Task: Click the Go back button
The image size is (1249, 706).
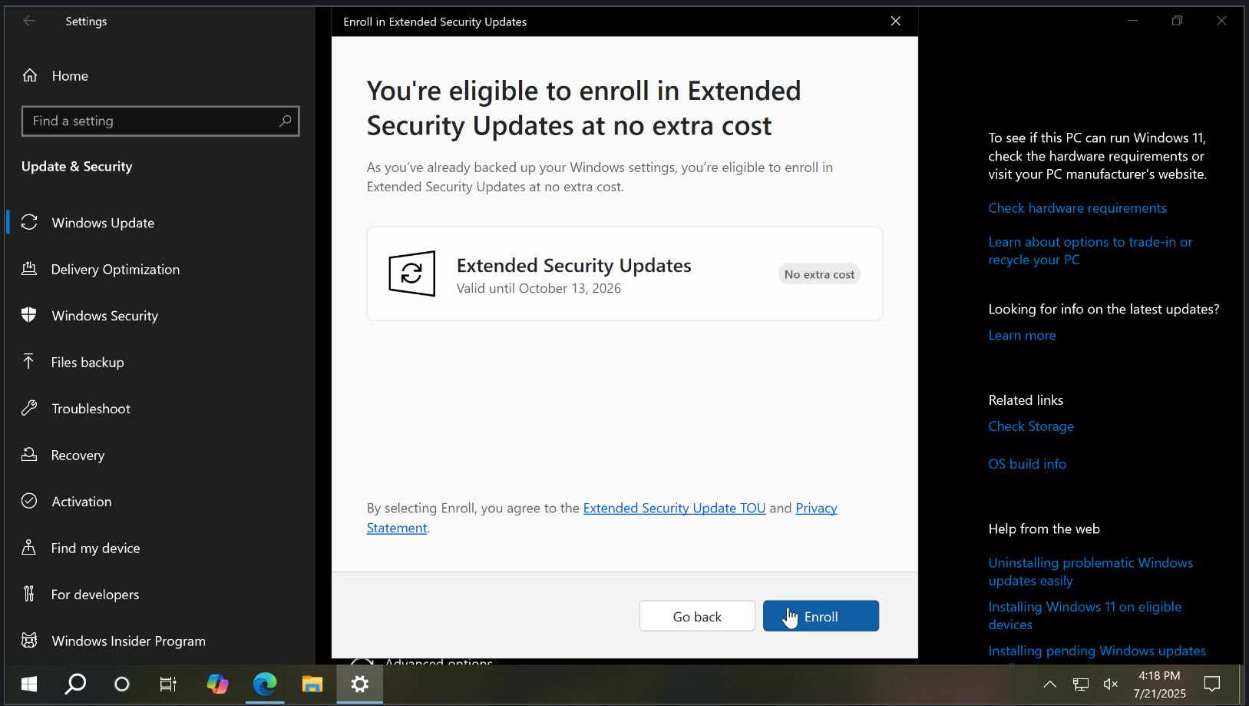Action: coord(696,615)
